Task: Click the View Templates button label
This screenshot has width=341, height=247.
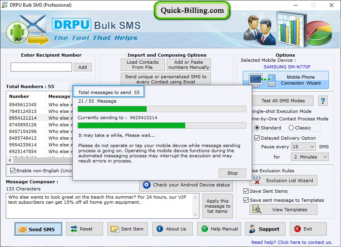Action: point(289,210)
